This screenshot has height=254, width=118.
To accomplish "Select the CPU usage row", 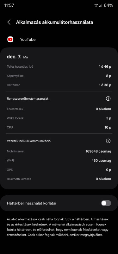I will tap(59, 128).
